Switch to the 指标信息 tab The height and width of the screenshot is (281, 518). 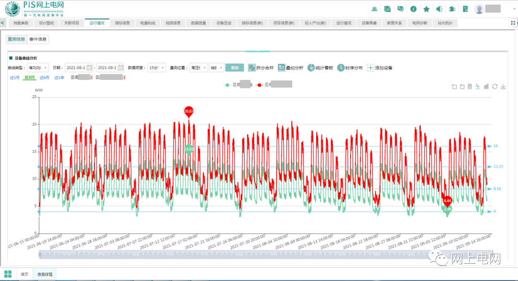122,23
